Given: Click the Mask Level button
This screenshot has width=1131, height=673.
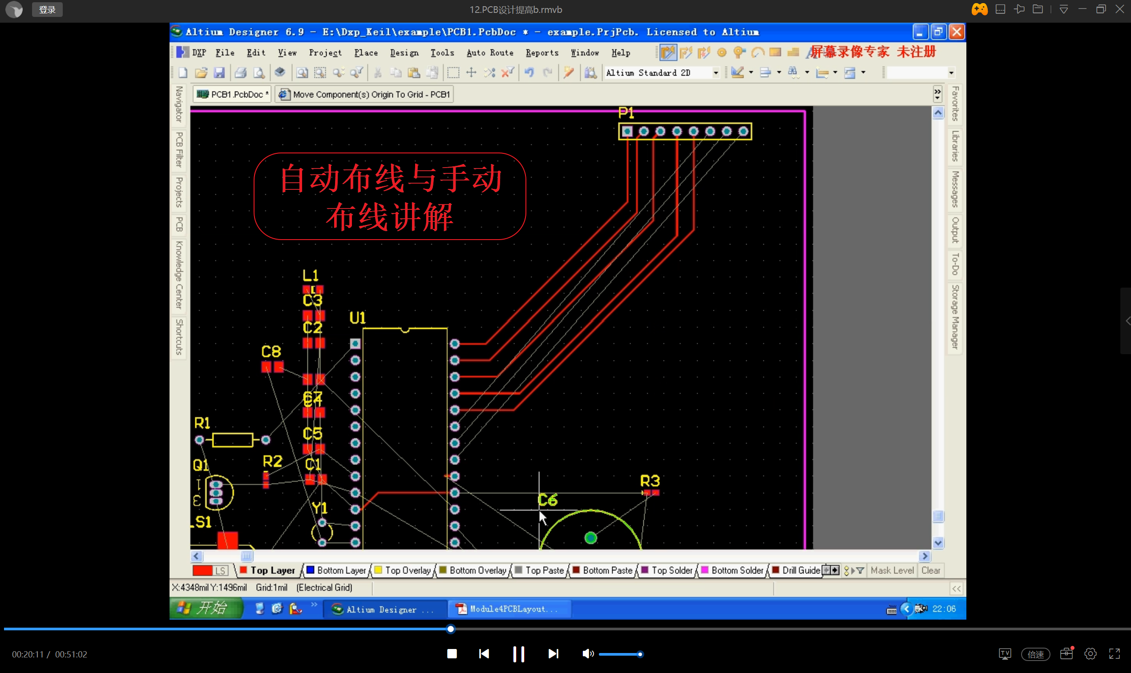Looking at the screenshot, I should 892,570.
